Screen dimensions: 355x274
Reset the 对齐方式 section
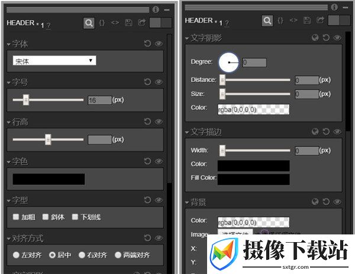(x=147, y=238)
